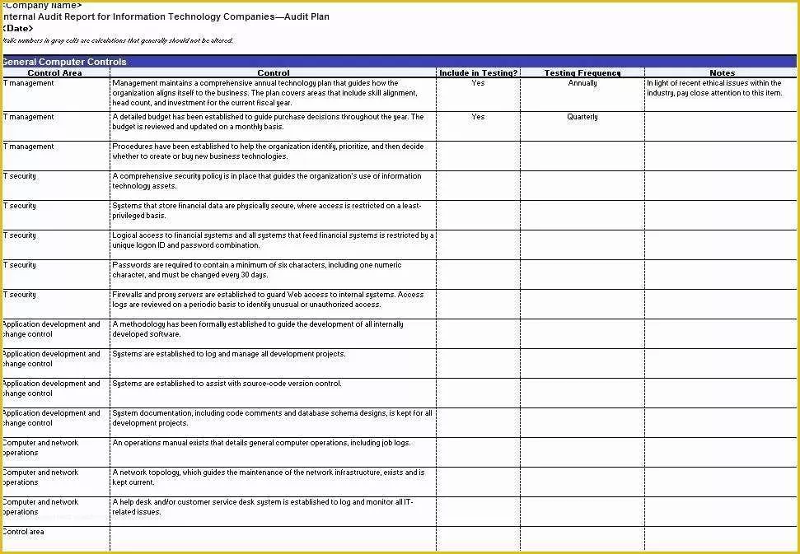
Task: Select the 'Notes' column header
Action: coord(722,73)
